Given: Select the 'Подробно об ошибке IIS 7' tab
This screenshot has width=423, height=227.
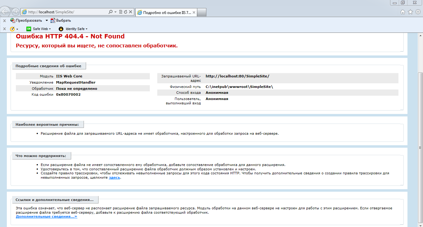Looking at the screenshot, I should pos(167,12).
